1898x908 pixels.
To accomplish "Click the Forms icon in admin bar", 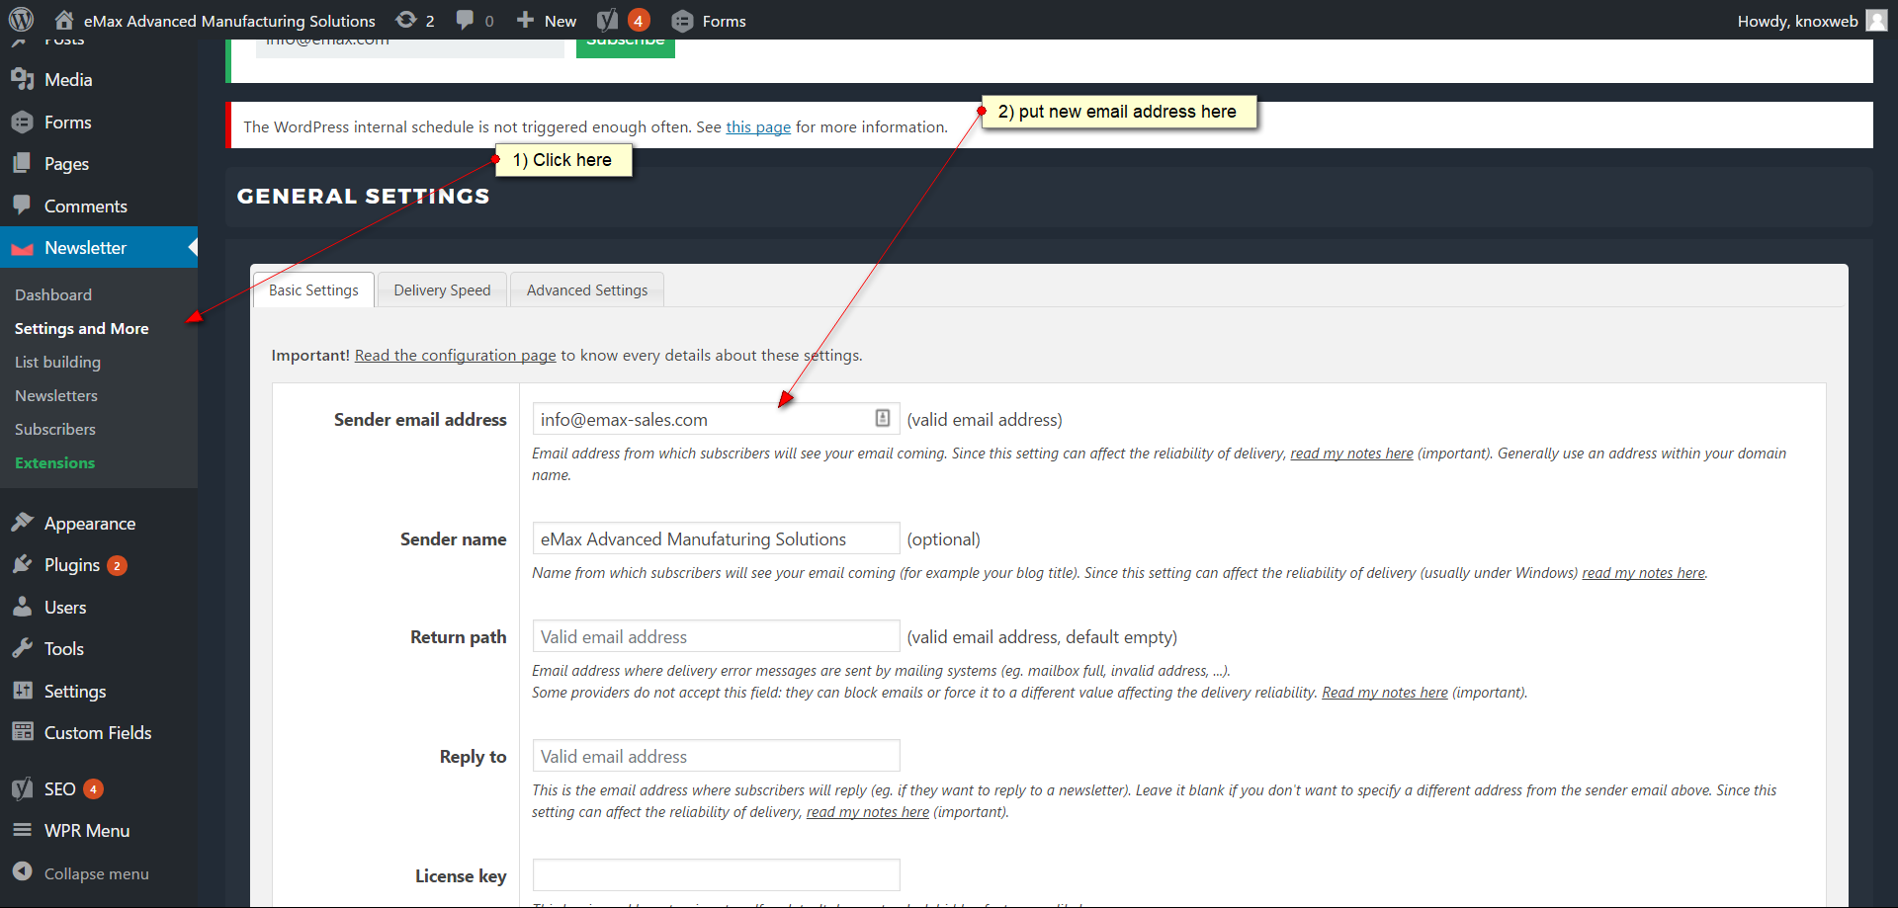I will (682, 21).
